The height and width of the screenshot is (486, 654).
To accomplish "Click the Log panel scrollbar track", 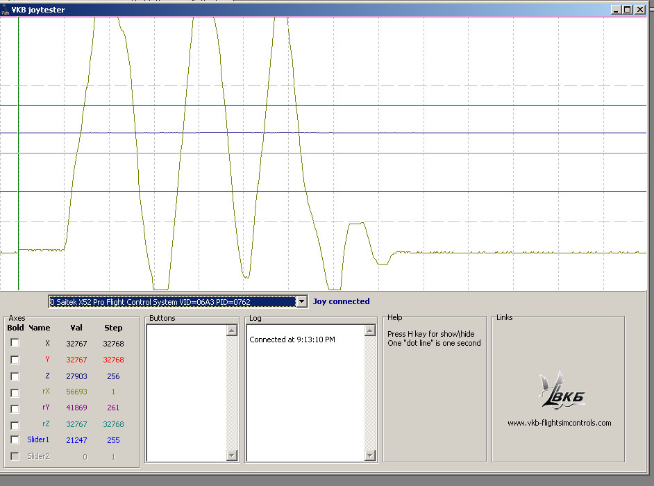I will point(370,392).
